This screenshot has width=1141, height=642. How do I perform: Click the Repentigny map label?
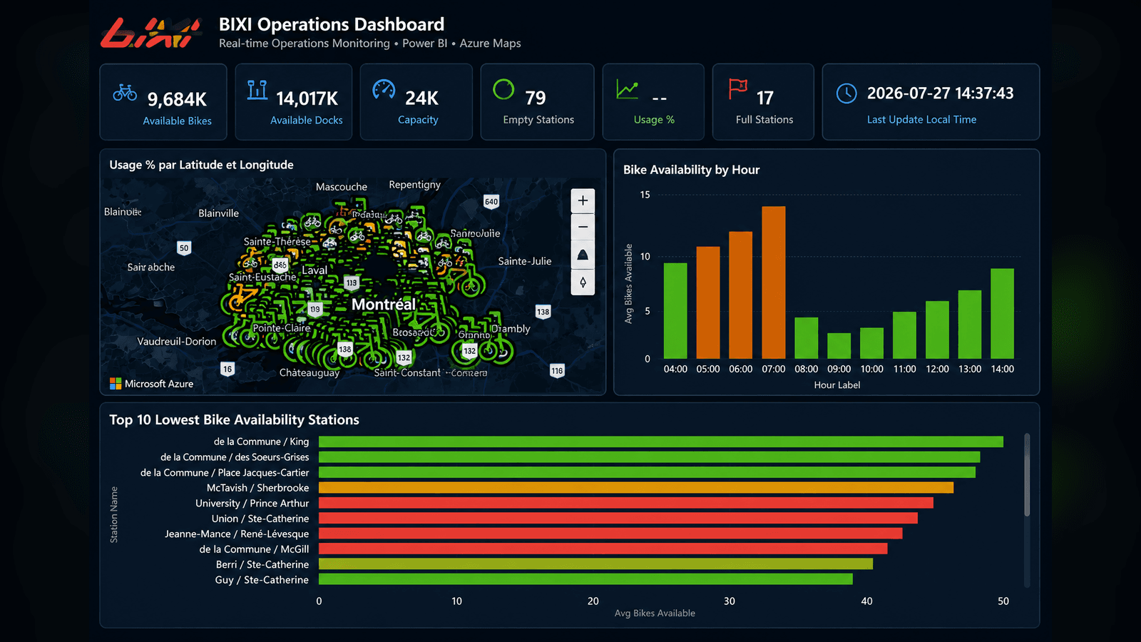click(x=415, y=185)
